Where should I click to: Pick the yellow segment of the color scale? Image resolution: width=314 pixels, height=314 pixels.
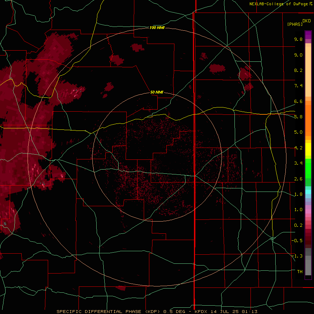click(x=308, y=149)
